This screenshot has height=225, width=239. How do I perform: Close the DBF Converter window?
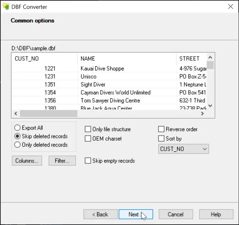click(230, 7)
